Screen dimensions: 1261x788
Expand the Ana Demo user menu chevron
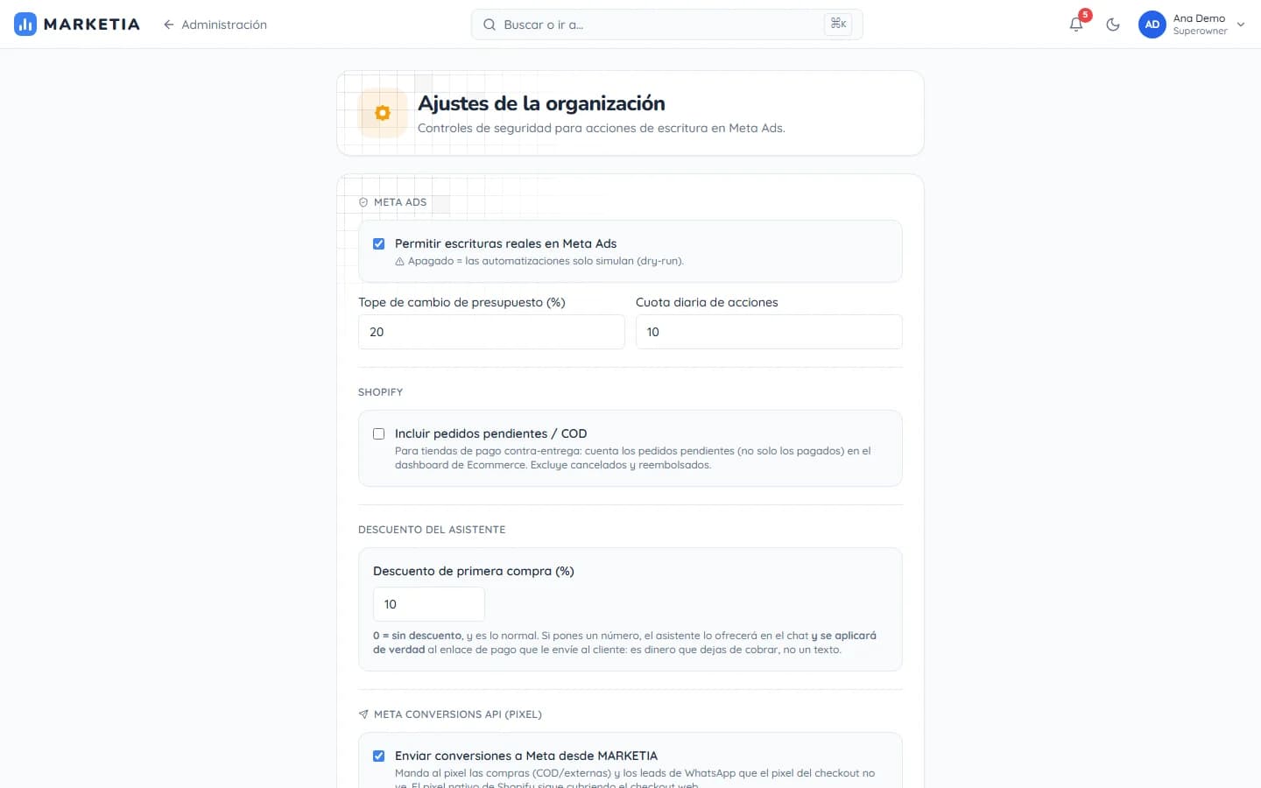pyautogui.click(x=1241, y=25)
